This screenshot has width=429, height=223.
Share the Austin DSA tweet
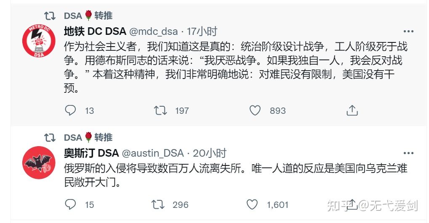click(352, 204)
